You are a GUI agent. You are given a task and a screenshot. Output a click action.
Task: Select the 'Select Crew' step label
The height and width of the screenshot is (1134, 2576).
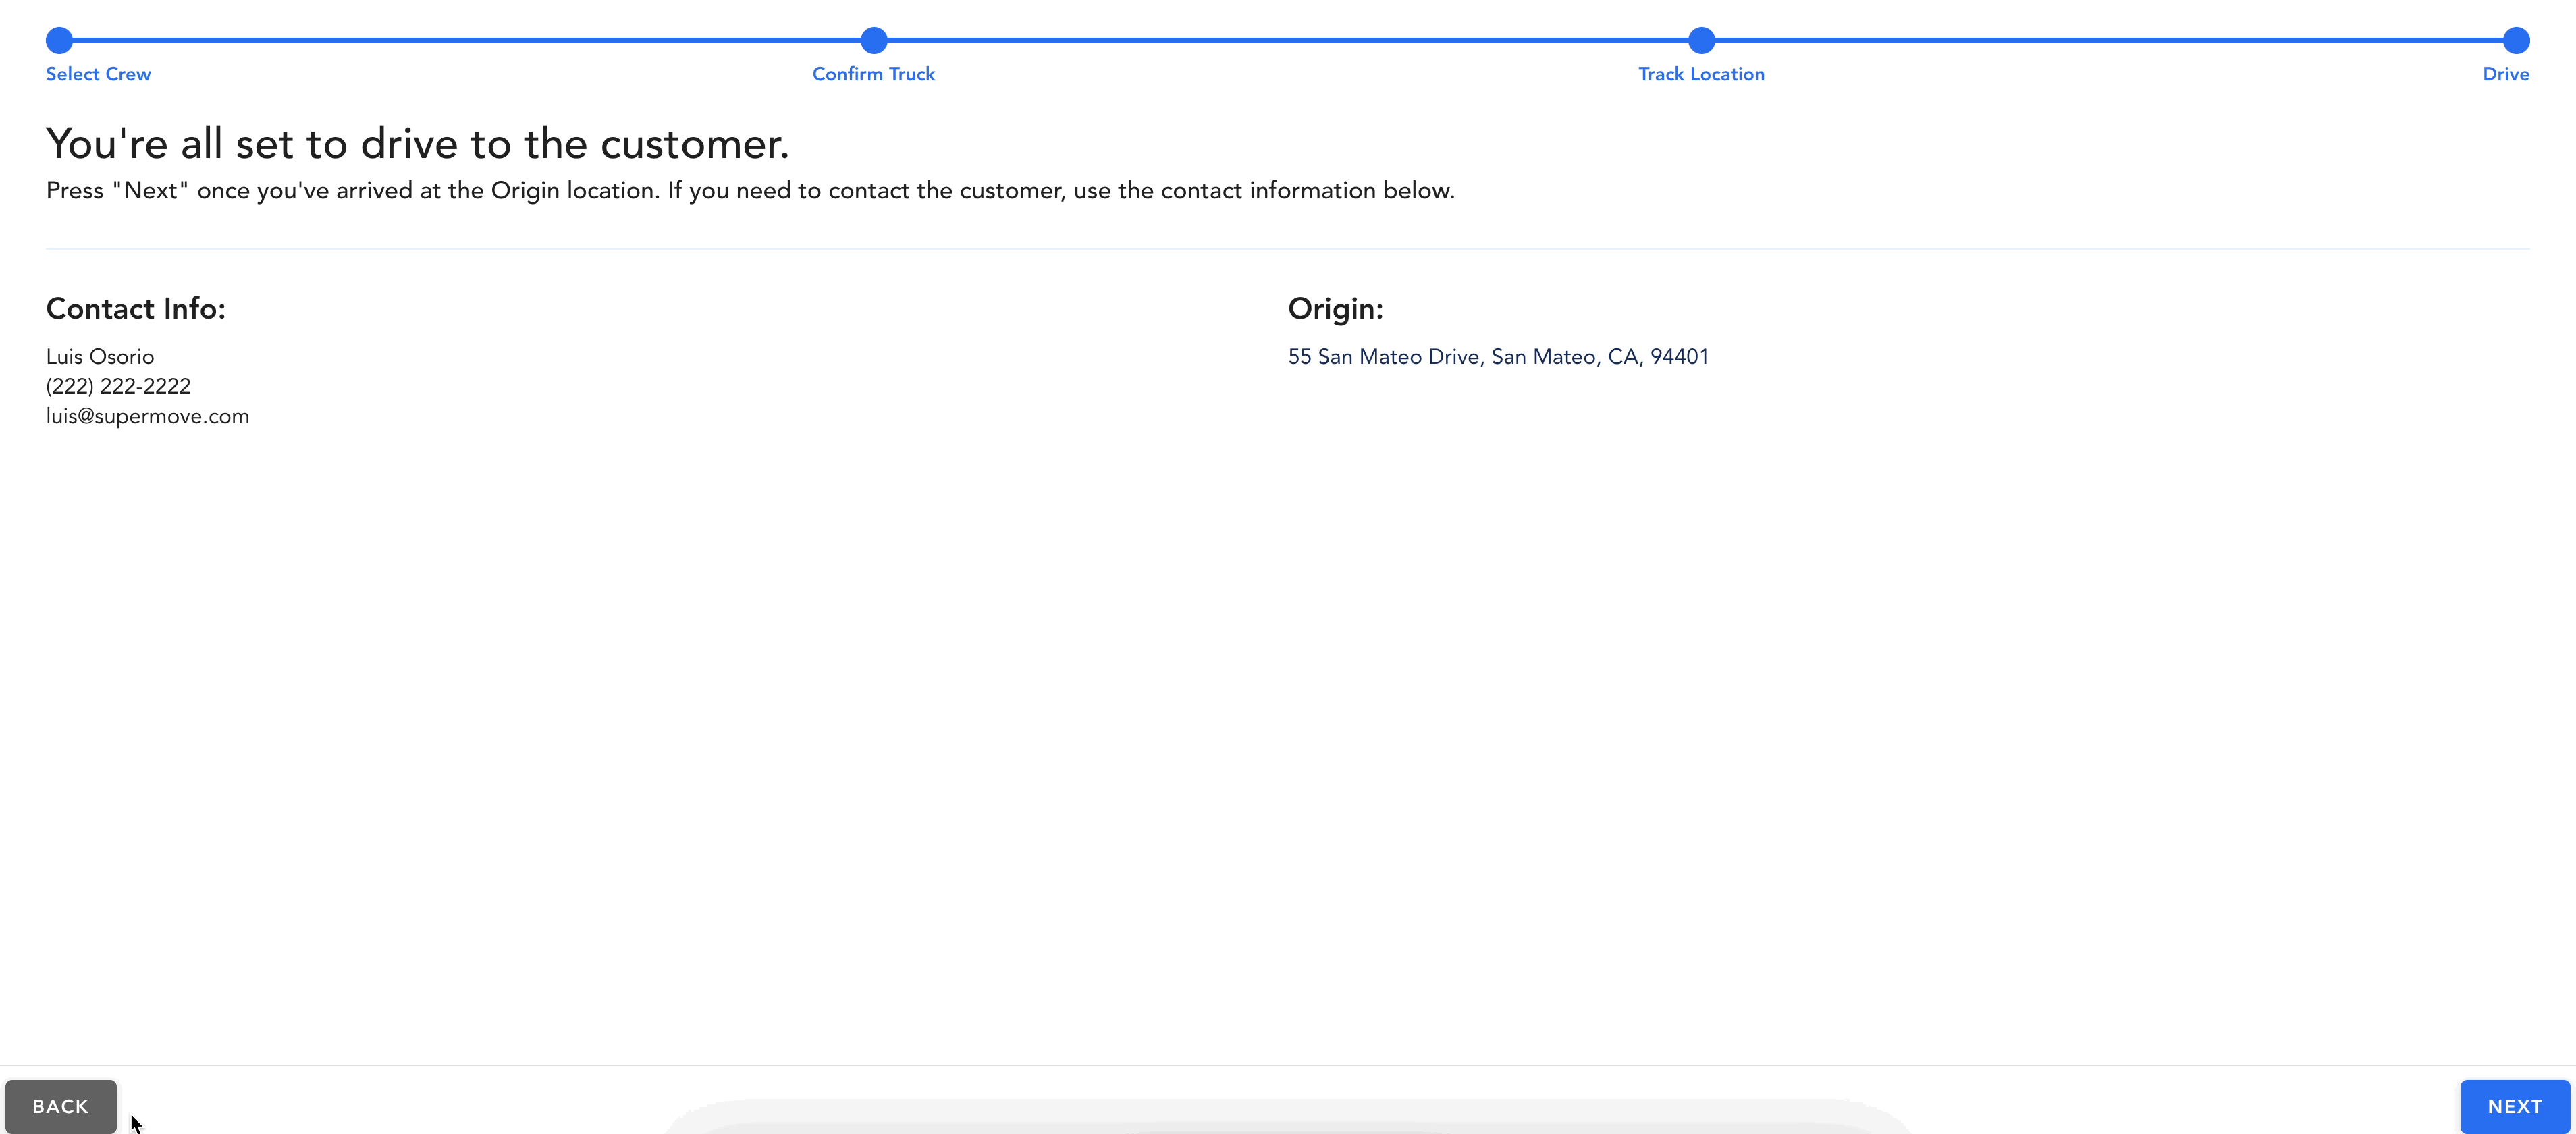click(x=98, y=74)
